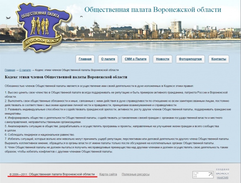Viewport: 241px width, 183px height.
Task: Click the Белест developer logo
Action: tap(222, 173)
